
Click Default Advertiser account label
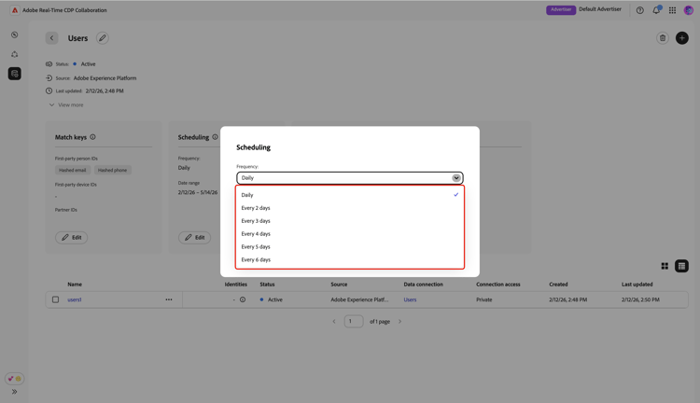(x=600, y=9)
